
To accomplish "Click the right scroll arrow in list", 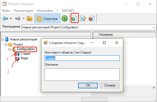I will [x=154, y=88].
